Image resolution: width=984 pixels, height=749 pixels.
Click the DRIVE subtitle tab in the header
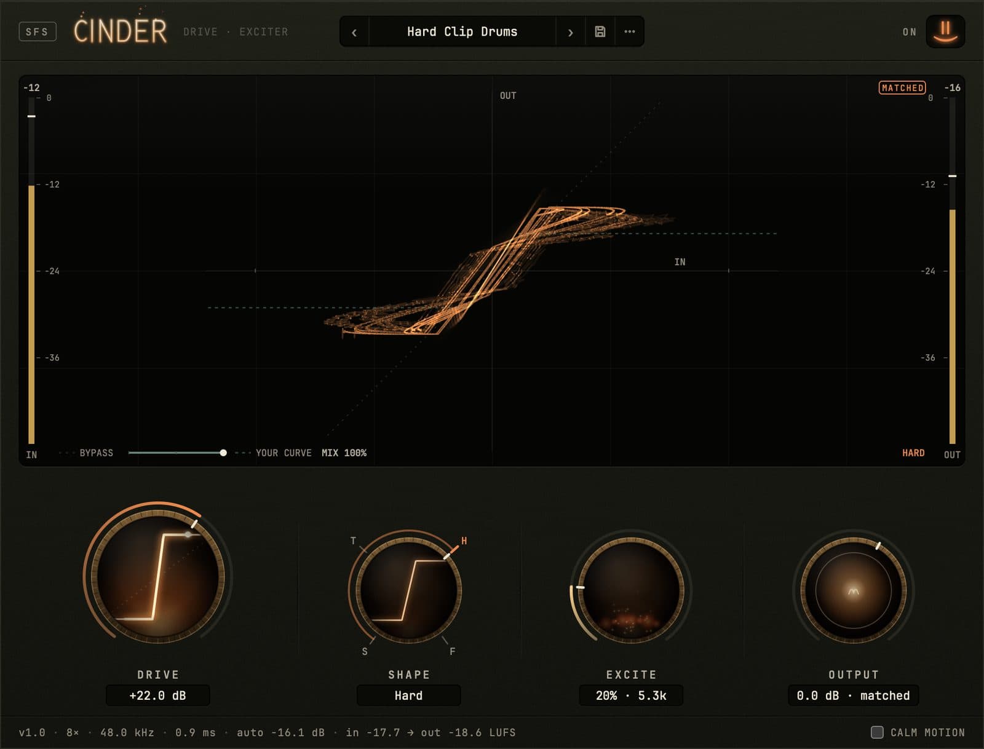click(x=200, y=31)
